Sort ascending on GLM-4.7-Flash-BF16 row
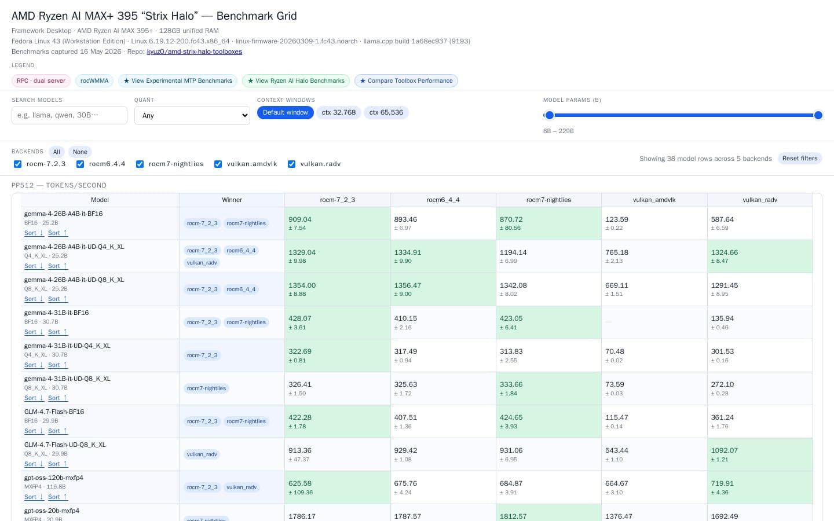Viewport: 834px width, 521px height. tap(58, 431)
